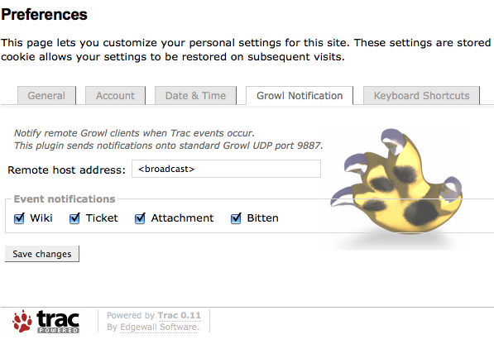Image resolution: width=494 pixels, height=344 pixels.
Task: Switch to the General tab
Action: click(x=46, y=95)
